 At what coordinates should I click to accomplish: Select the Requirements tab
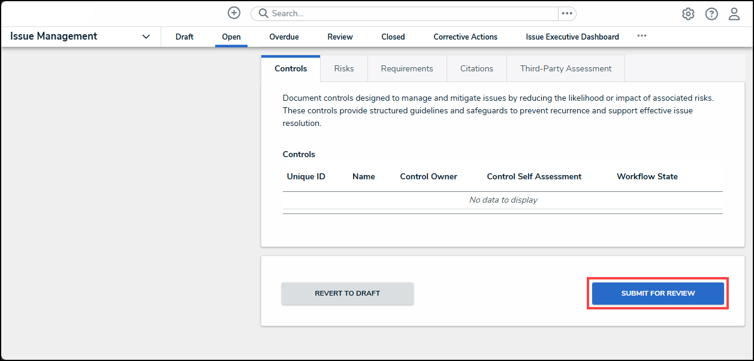point(407,68)
